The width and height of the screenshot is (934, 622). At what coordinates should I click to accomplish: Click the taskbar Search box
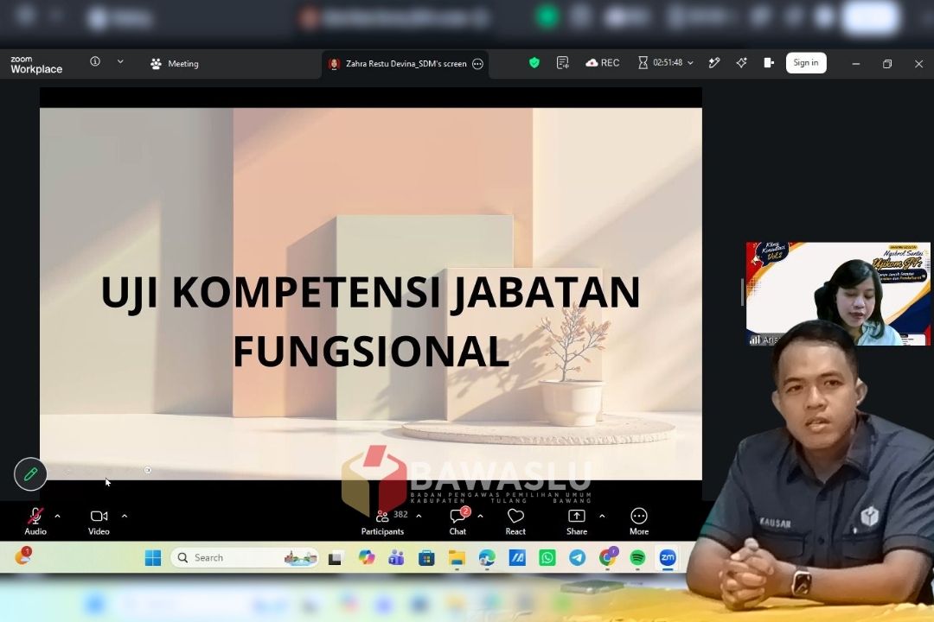[245, 558]
